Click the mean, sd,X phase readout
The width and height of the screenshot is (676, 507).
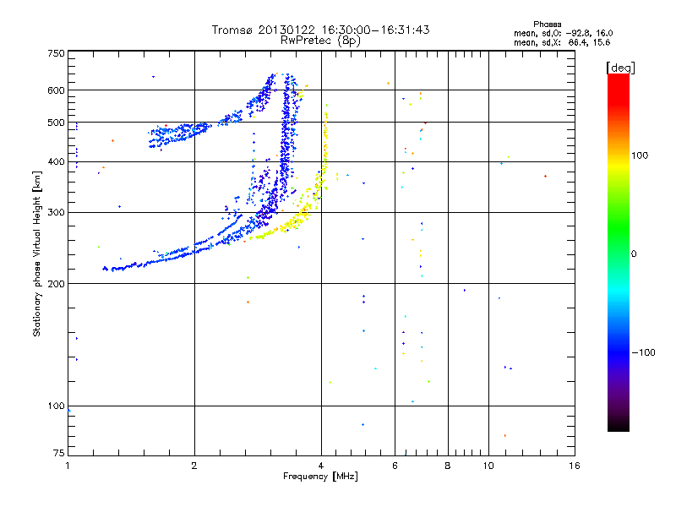click(x=562, y=42)
